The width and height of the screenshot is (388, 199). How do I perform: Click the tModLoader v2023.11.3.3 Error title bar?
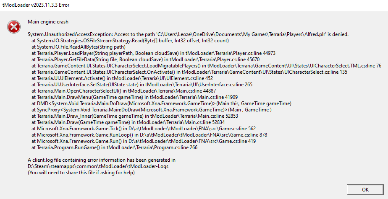click(36, 5)
